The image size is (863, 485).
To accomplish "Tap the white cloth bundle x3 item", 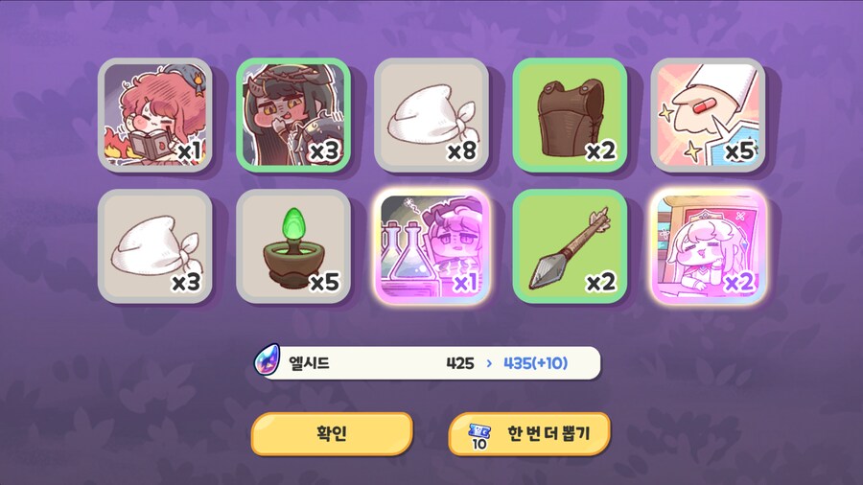I will tap(155, 246).
